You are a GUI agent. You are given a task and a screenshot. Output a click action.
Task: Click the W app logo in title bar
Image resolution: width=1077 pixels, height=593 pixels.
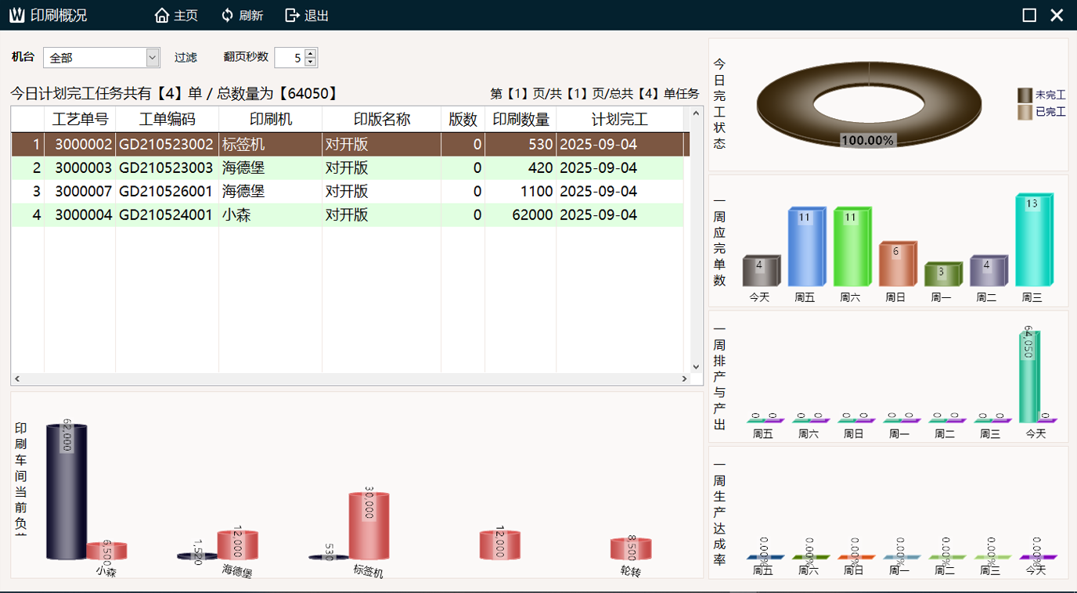[16, 16]
